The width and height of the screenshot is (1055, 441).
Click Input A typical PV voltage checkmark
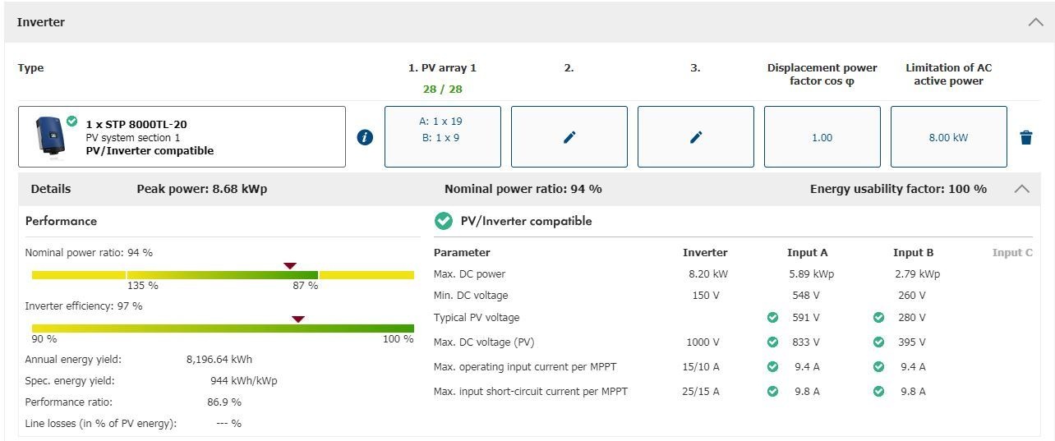(772, 318)
